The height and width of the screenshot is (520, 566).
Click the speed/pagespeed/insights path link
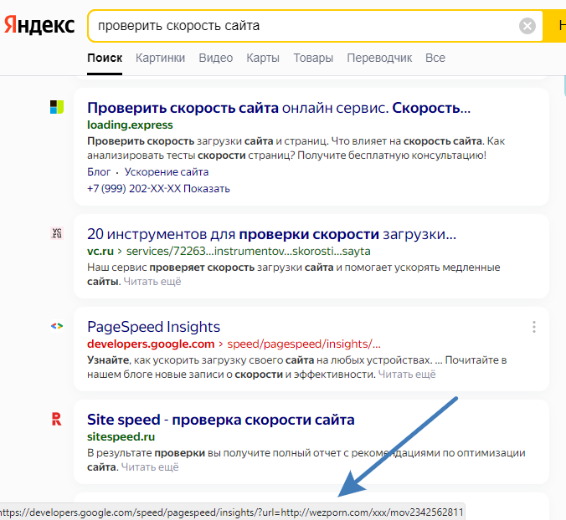coord(304,344)
